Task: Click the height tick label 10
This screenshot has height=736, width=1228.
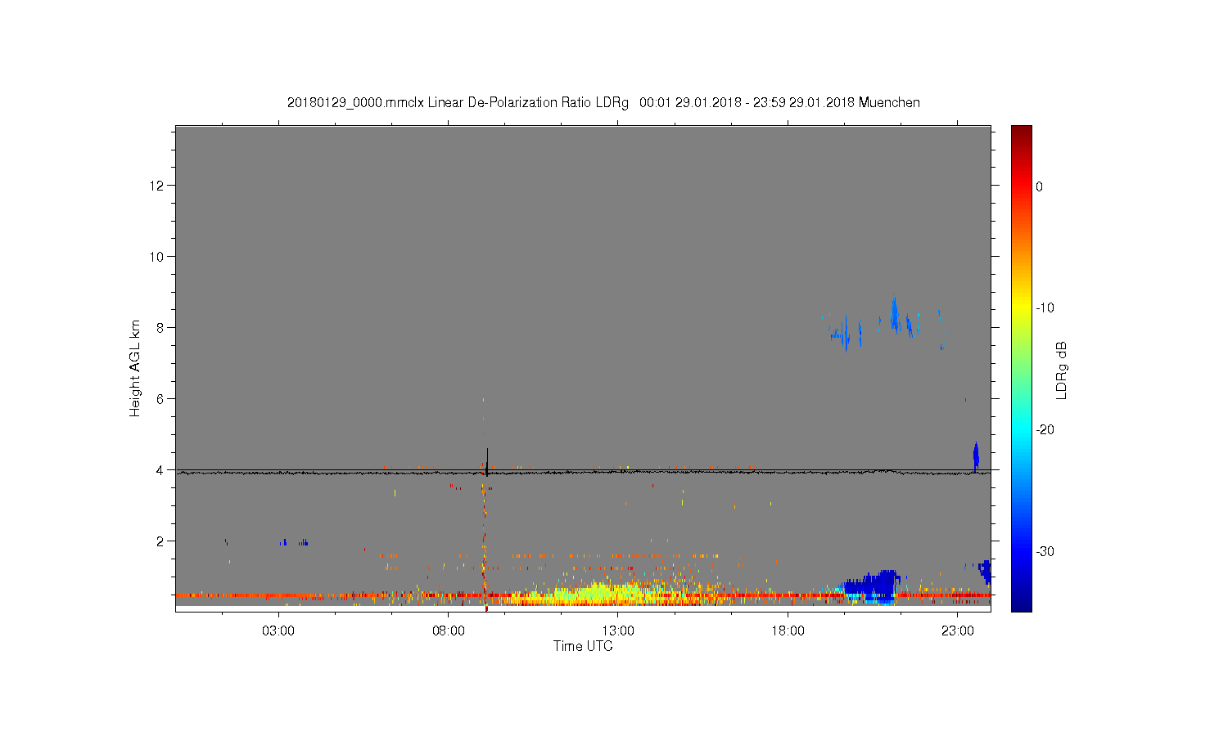Action: (x=158, y=257)
